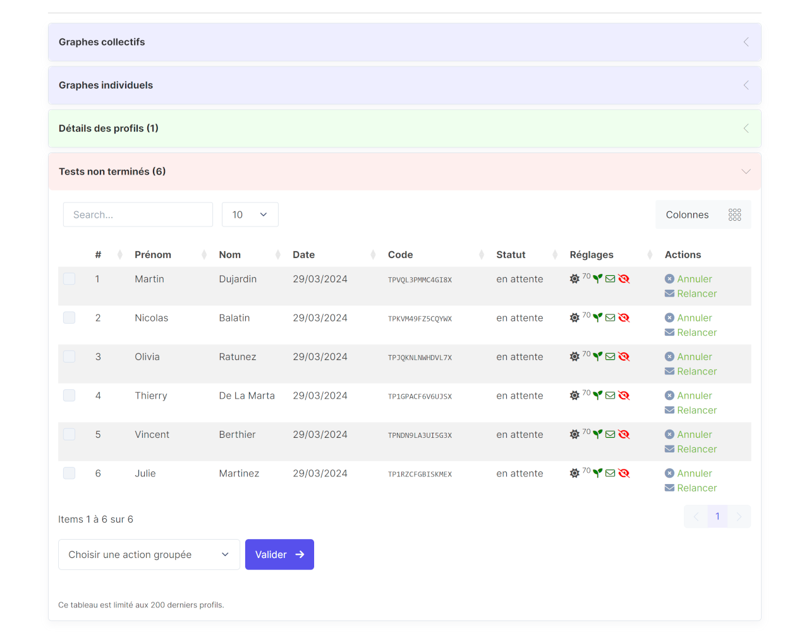Click the green sprout icon in Vincent's row
This screenshot has height=639, width=809.
click(597, 434)
